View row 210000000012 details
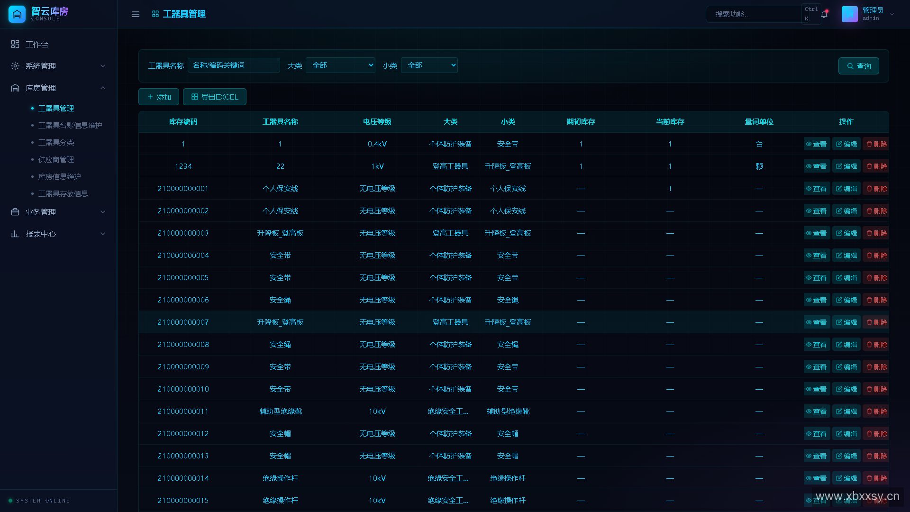 click(817, 434)
